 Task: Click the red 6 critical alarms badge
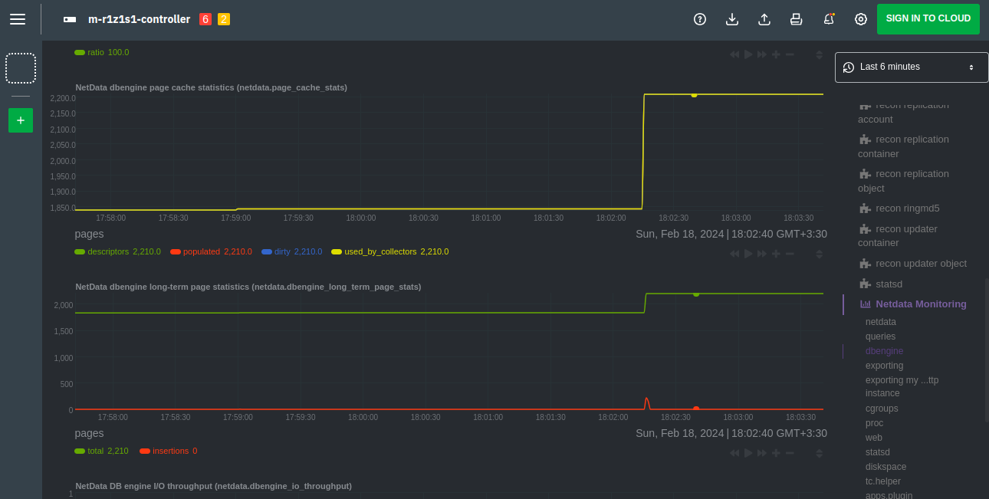pyautogui.click(x=205, y=19)
